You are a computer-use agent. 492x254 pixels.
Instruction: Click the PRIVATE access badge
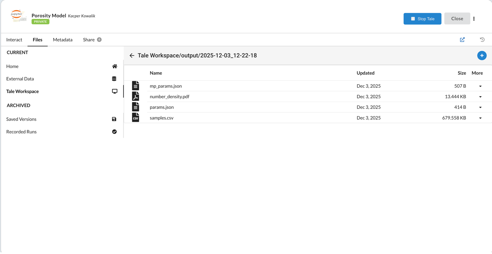[x=40, y=21]
